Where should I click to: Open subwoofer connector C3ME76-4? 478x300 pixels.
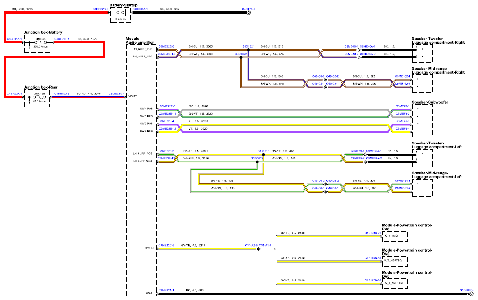click(403, 128)
